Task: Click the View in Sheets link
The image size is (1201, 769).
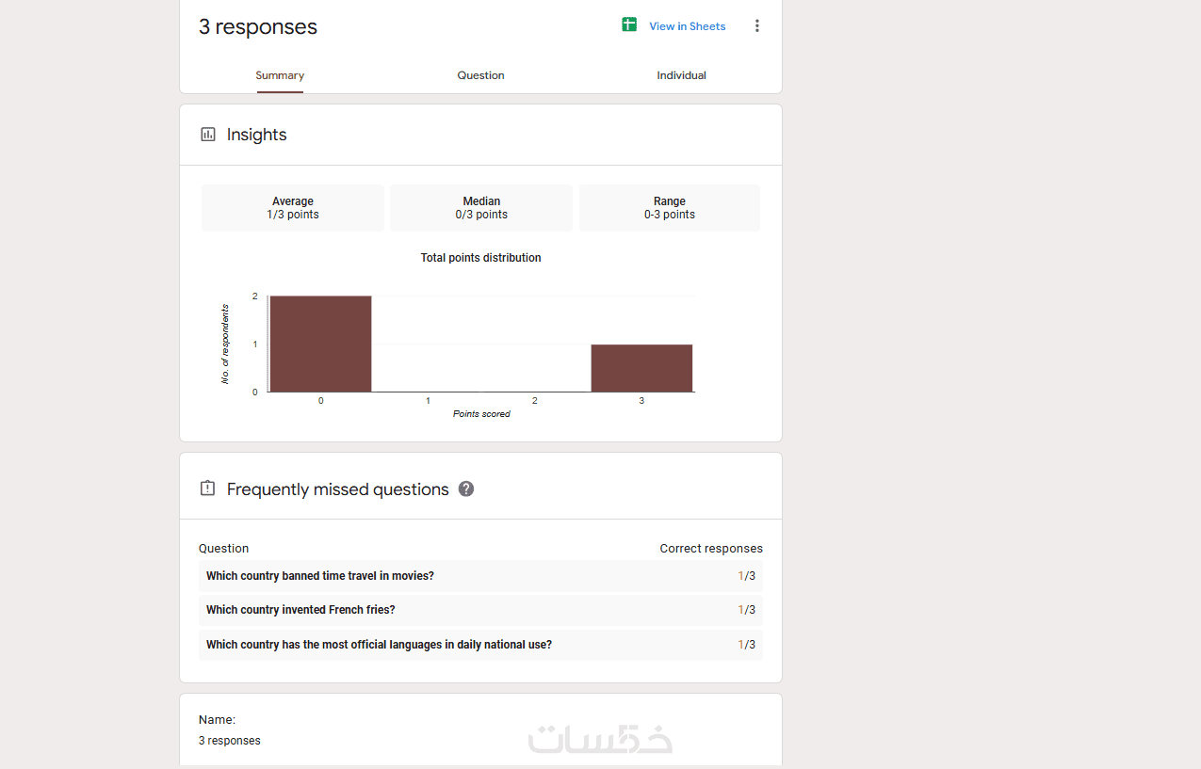Action: coord(687,26)
